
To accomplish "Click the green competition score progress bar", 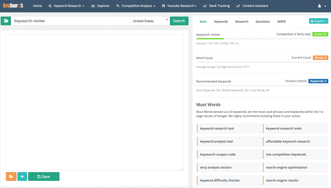I will pyautogui.click(x=210, y=39).
